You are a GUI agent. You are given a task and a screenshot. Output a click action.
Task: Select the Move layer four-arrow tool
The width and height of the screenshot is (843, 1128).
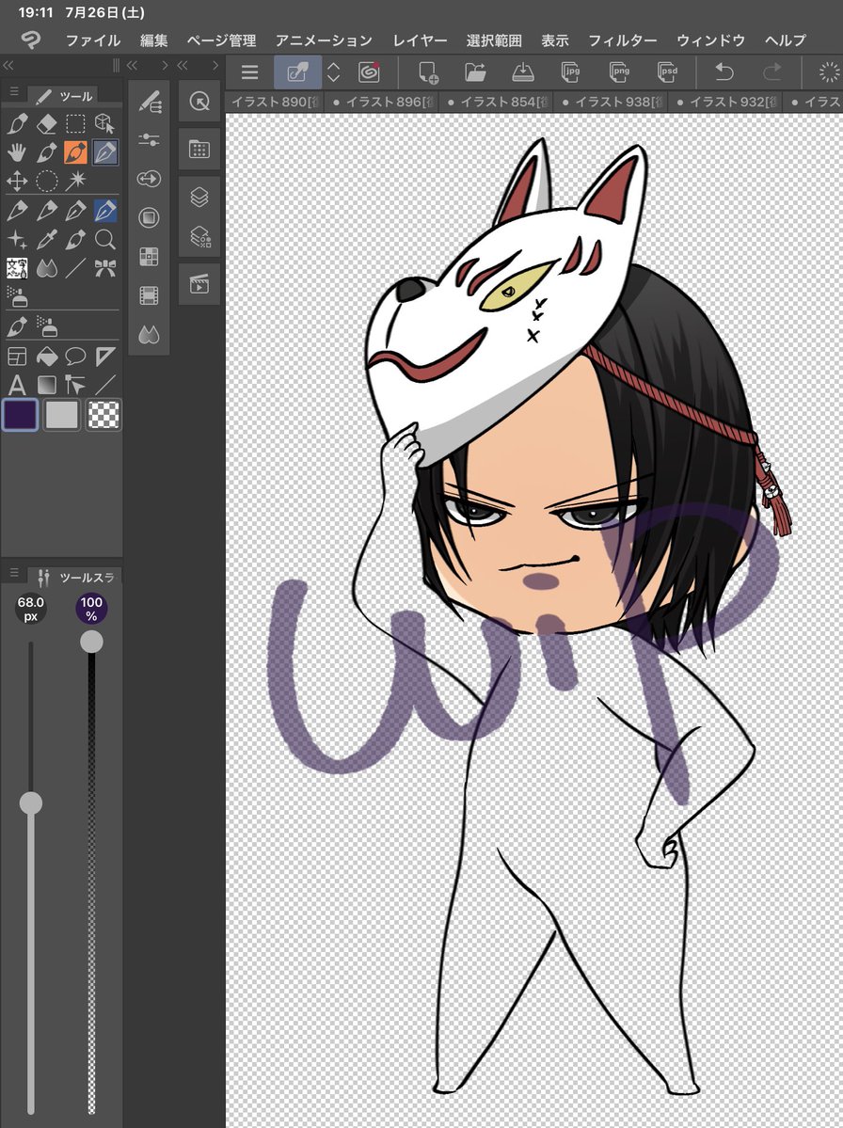click(17, 181)
